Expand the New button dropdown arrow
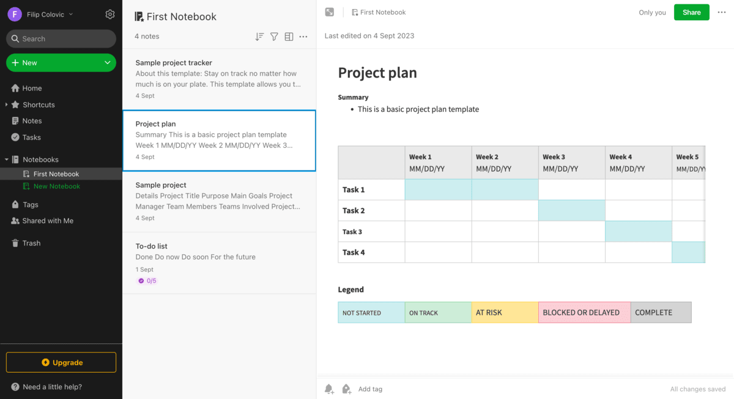This screenshot has width=734, height=399. 107,63
